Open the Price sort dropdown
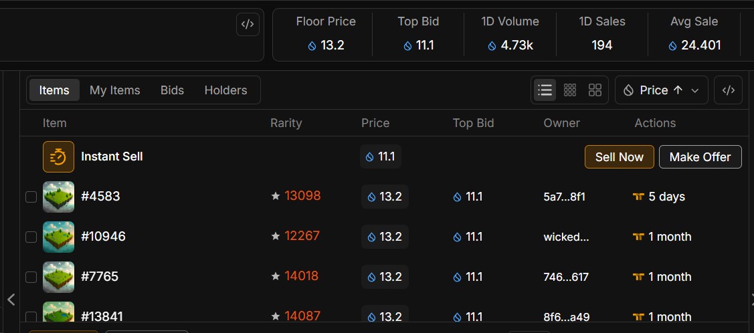The width and height of the screenshot is (754, 333). click(661, 90)
